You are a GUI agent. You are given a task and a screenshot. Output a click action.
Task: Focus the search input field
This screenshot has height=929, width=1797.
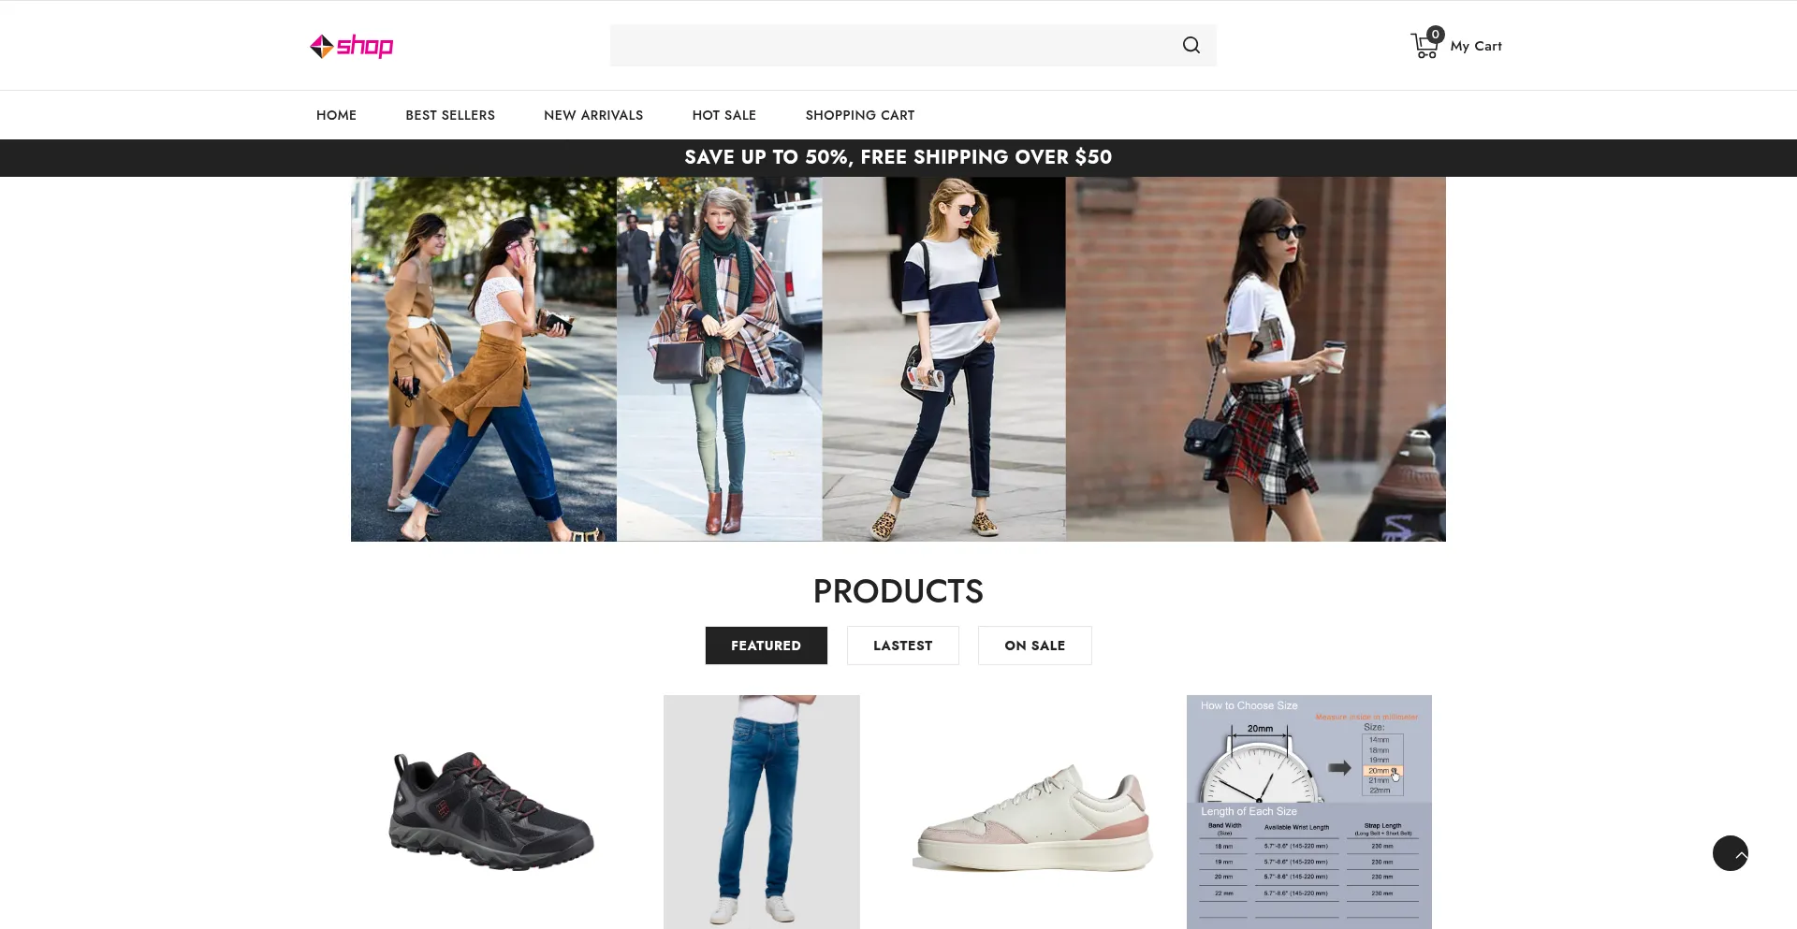889,45
